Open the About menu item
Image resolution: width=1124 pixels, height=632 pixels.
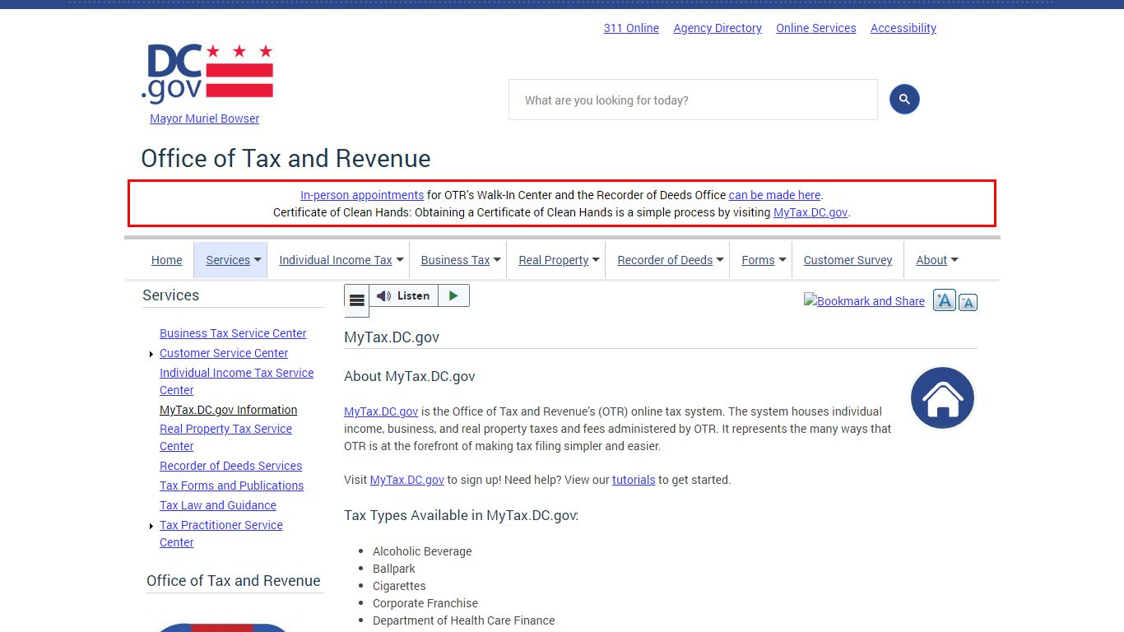click(x=931, y=260)
